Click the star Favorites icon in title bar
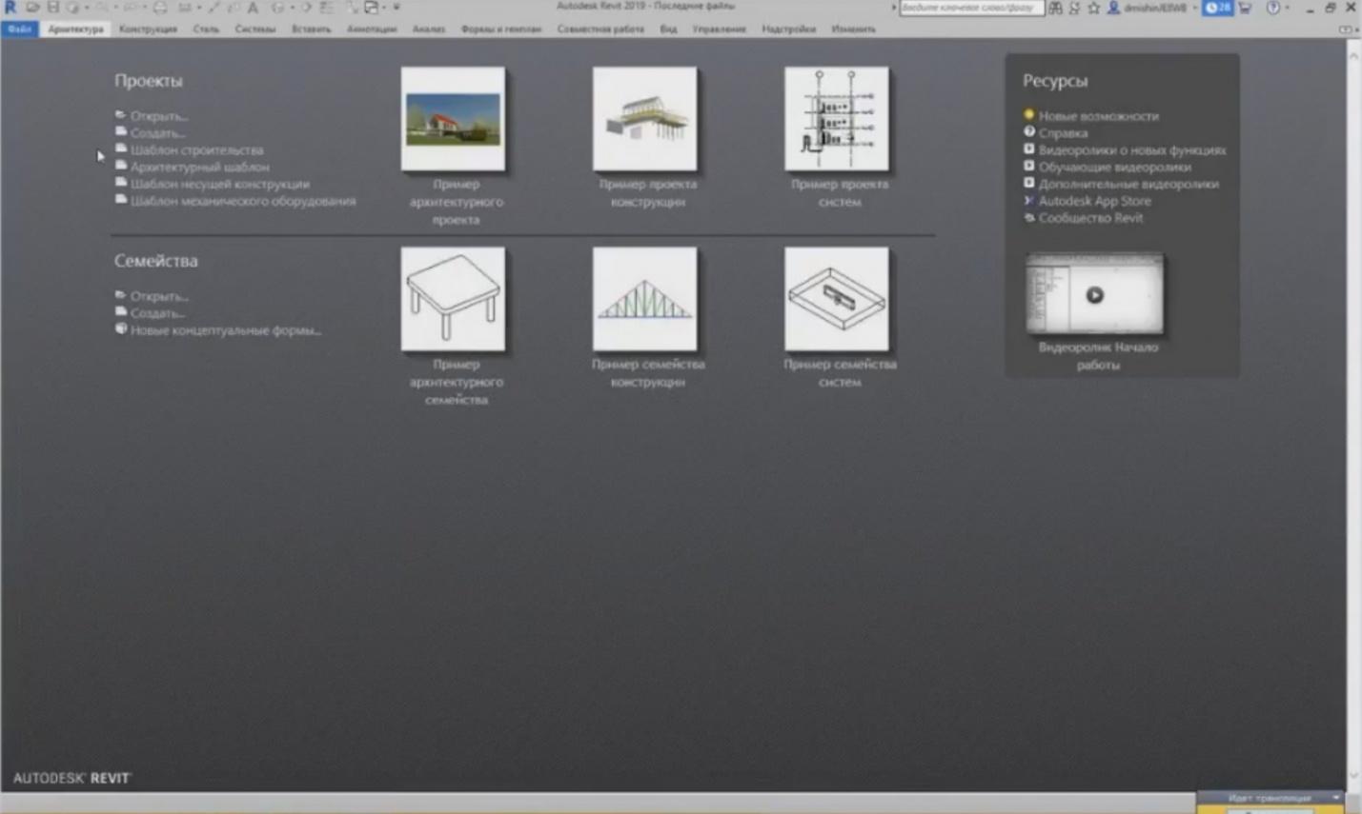1362x814 pixels. [1093, 8]
